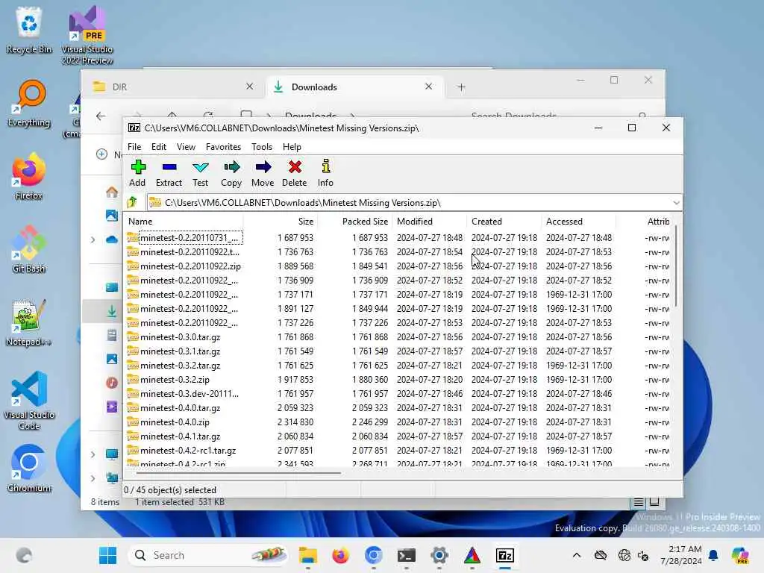The width and height of the screenshot is (764, 573).
Task: Open the 7-Zip taskbar icon
Action: pos(505,555)
